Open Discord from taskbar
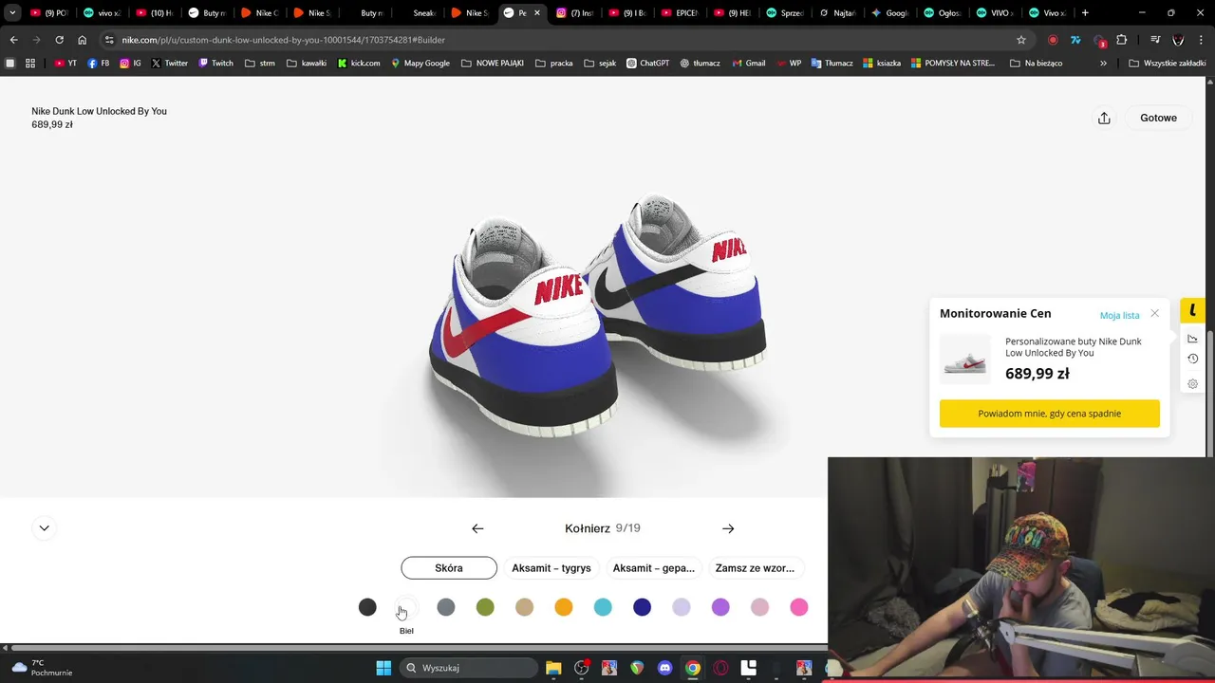The height and width of the screenshot is (683, 1215). click(664, 668)
